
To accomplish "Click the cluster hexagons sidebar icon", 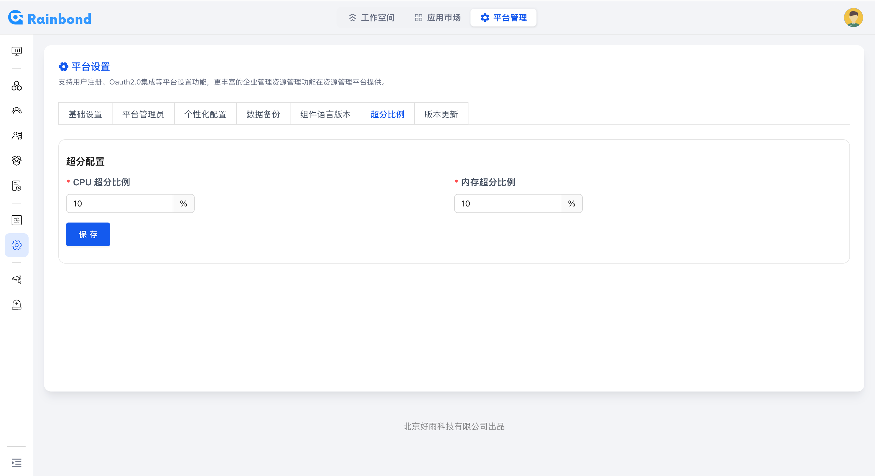I will click(16, 86).
